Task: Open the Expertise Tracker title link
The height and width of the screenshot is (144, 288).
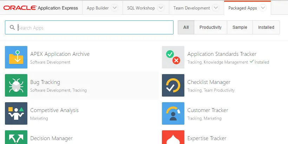Action: pyautogui.click(x=207, y=138)
